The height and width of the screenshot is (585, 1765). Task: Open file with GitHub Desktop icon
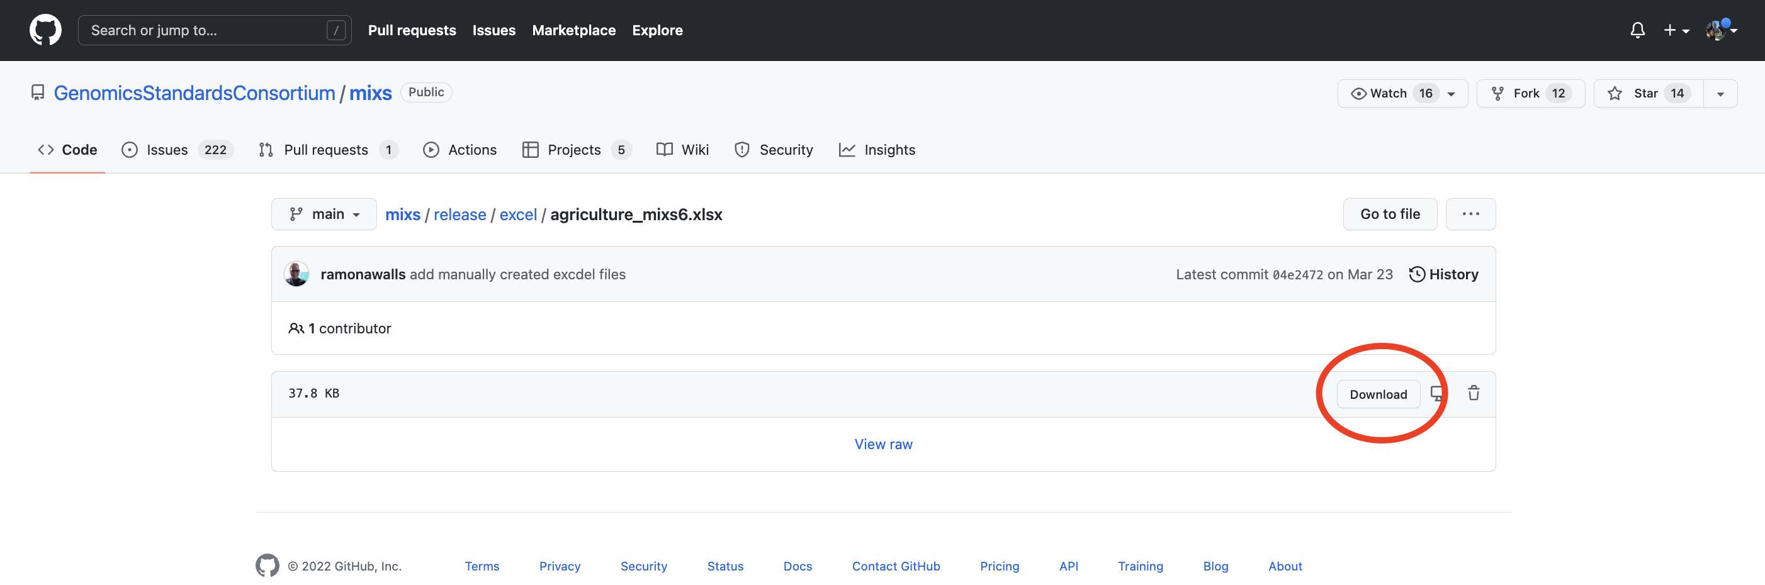1437,393
